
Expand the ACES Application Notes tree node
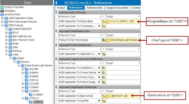pos(2,18)
